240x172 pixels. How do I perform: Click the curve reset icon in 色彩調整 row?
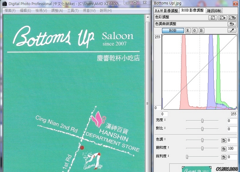point(232,18)
